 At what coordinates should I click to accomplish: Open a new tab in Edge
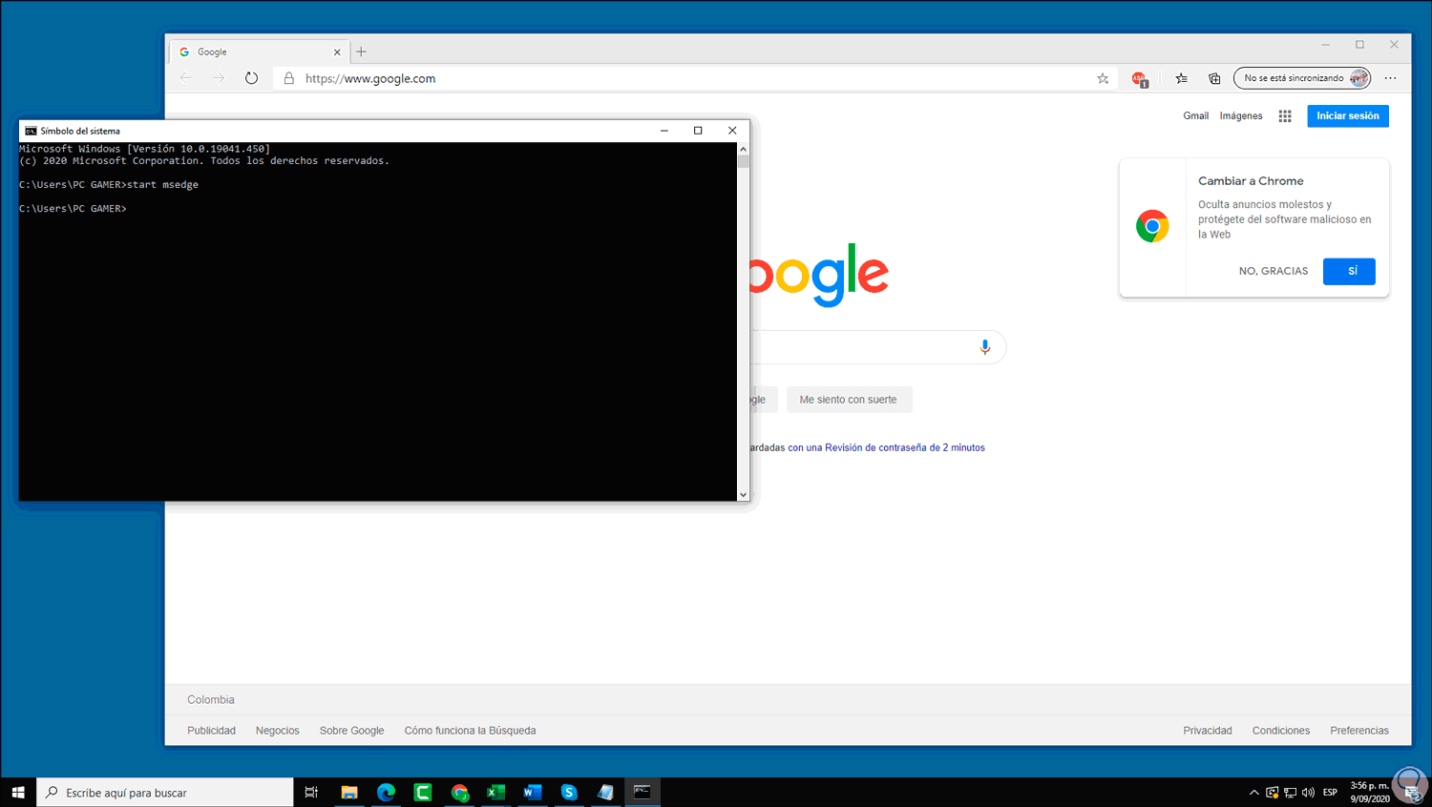(x=361, y=52)
